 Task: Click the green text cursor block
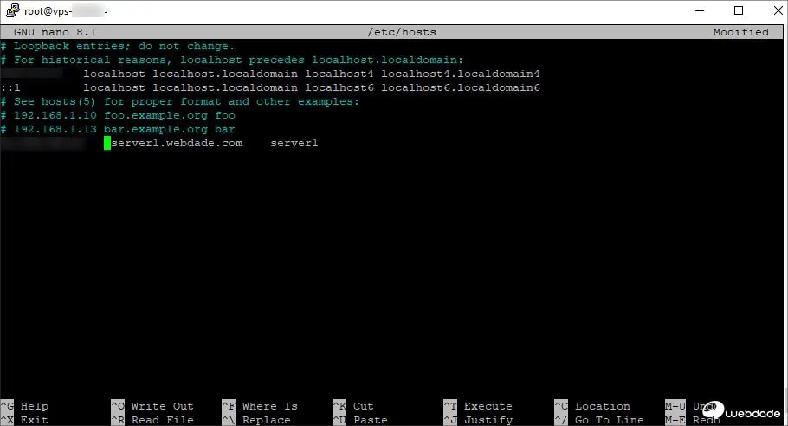[x=107, y=143]
